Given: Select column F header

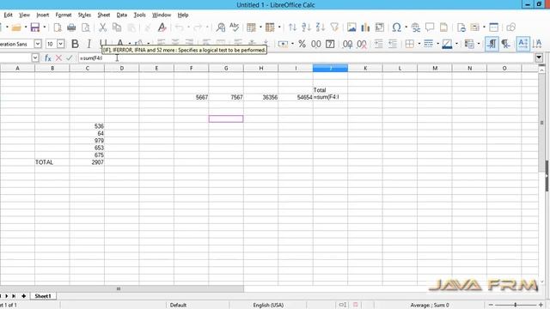Looking at the screenshot, I should [191, 69].
